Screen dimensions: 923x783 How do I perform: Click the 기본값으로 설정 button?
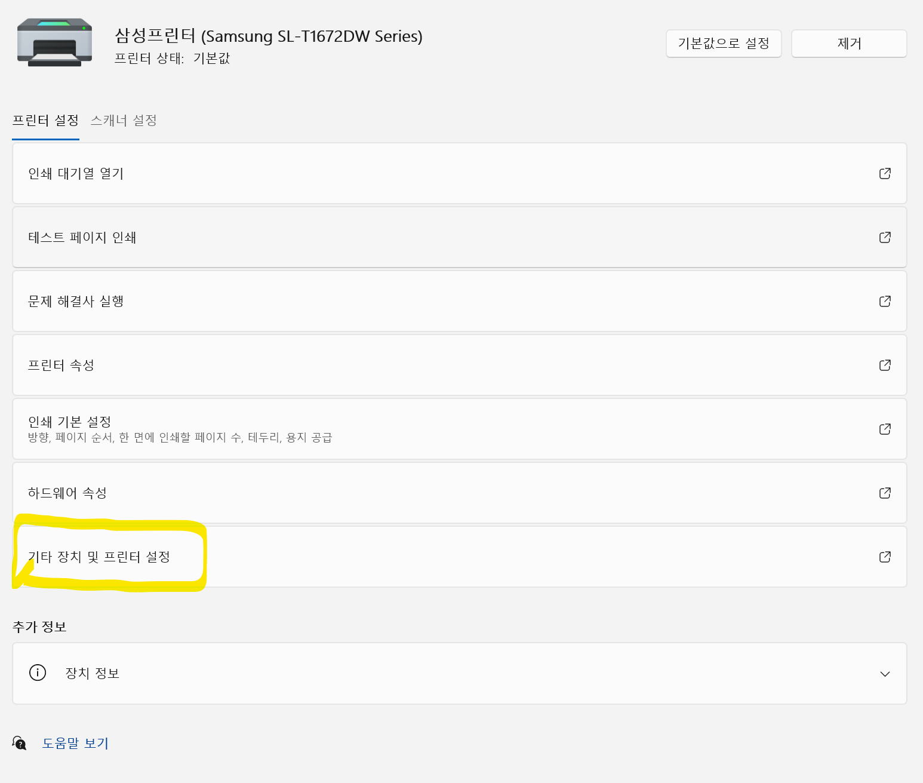pyautogui.click(x=724, y=44)
